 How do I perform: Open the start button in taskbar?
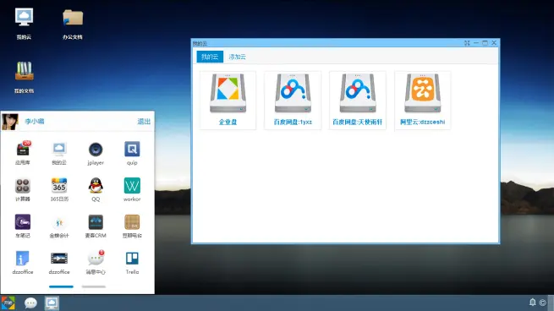8,303
